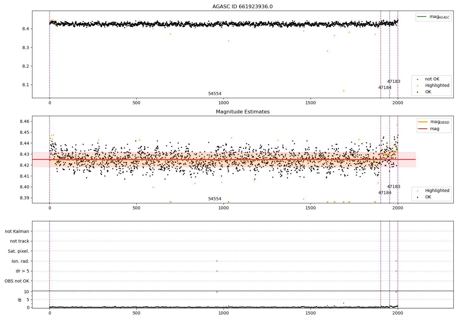The height and width of the screenshot is (320, 458).
Task: Click obsid label '47184' in AGASC plot
Action: tap(385, 88)
